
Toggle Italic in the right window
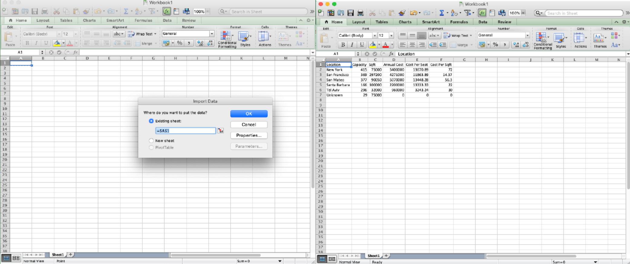coord(352,45)
